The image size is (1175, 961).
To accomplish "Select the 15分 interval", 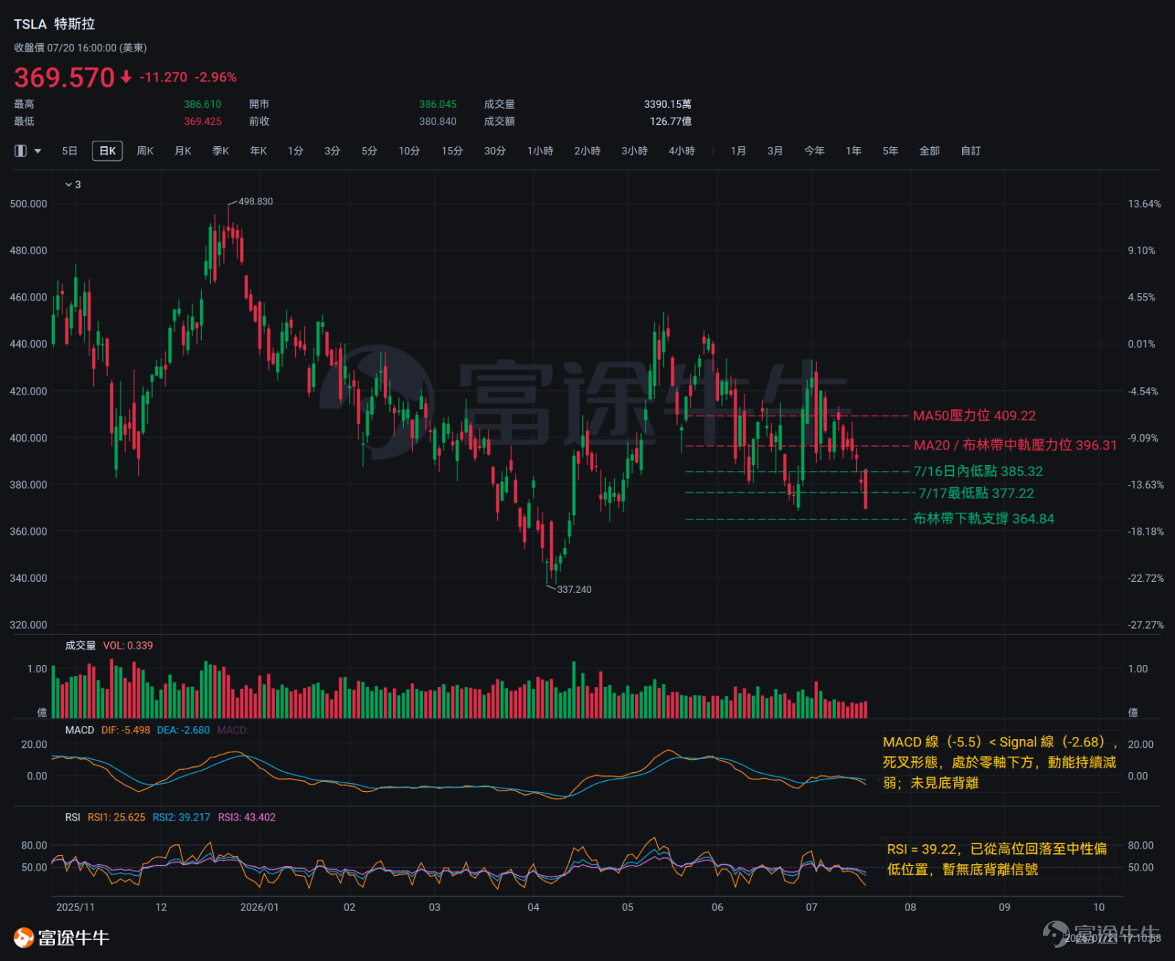I will (x=452, y=151).
